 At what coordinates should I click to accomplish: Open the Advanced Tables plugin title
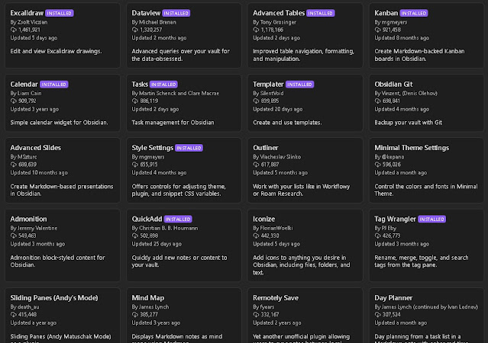(x=279, y=13)
